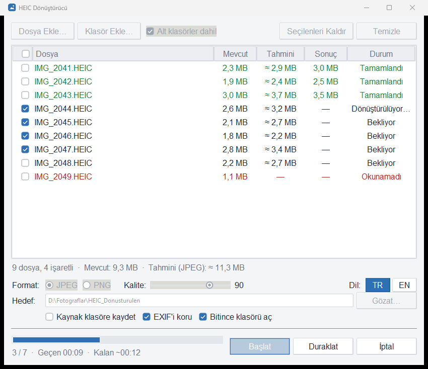This screenshot has height=369, width=428.
Task: Choose the JPEG format radio button
Action: 49,286
